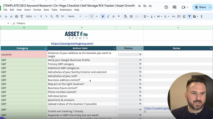Image resolution: width=213 pixels, height=119 pixels.
Task: Open the Category column filter
Action: click(46, 48)
